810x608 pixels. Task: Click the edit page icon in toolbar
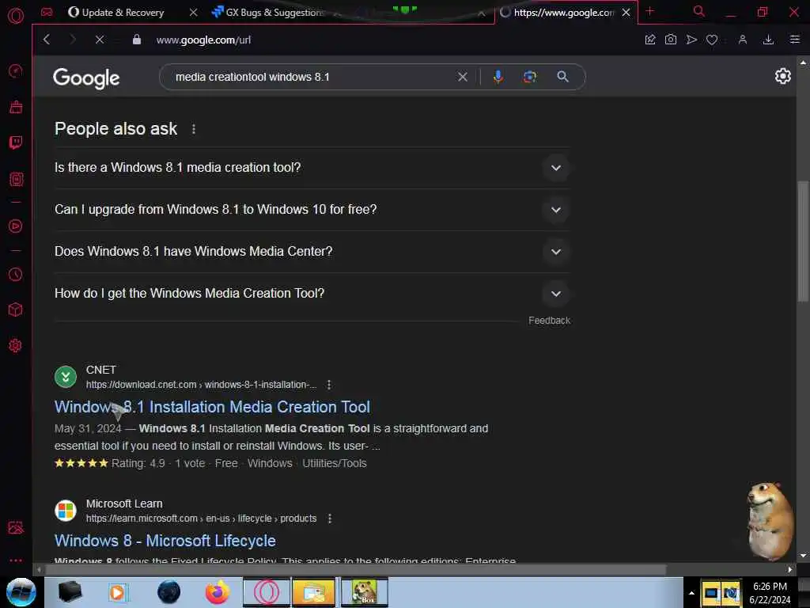point(650,40)
